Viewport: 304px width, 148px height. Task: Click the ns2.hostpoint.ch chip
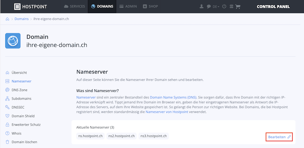tap(122, 136)
